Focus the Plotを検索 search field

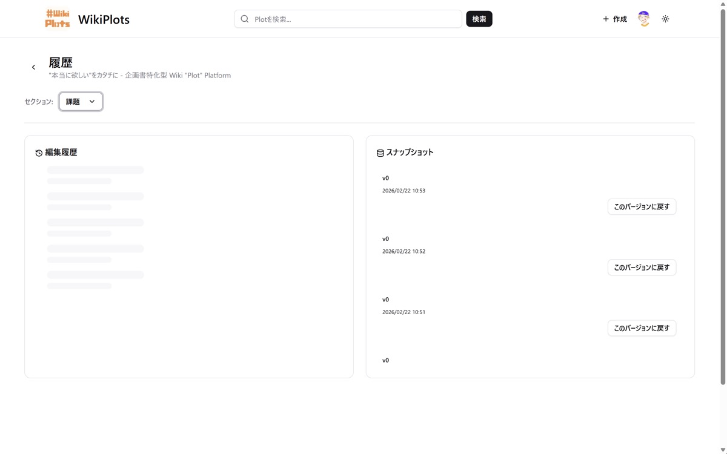tap(348, 19)
